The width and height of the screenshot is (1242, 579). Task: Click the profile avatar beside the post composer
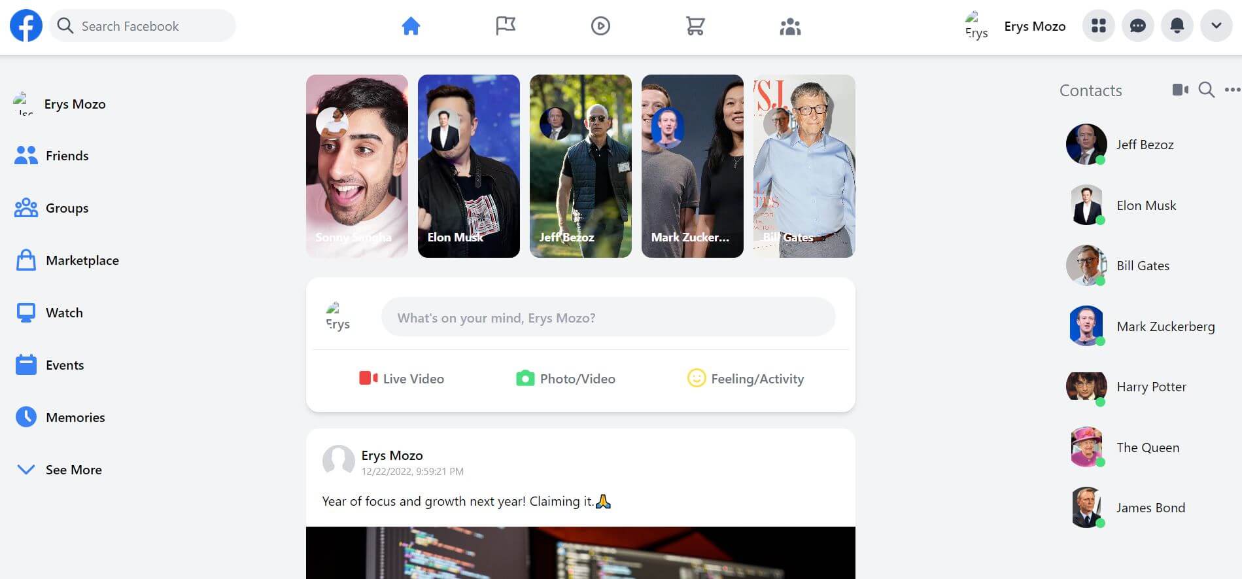(x=338, y=317)
